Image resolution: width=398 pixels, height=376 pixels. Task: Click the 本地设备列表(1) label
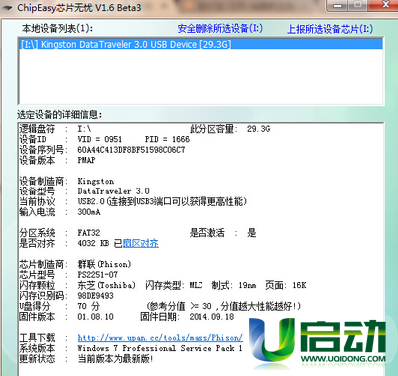(57, 28)
